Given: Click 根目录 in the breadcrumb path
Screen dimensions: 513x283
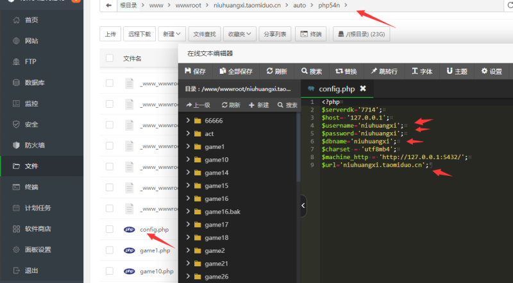Looking at the screenshot, I should tap(128, 5).
